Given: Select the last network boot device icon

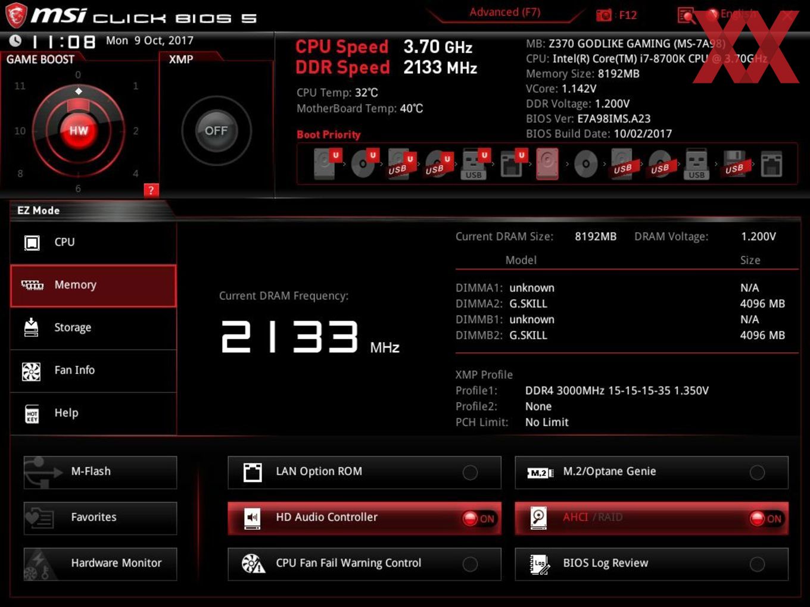Looking at the screenshot, I should (x=771, y=164).
